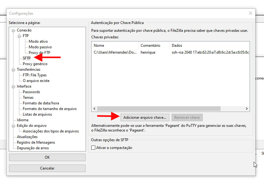Select Modo ativo in the tree
The image size is (264, 182).
(38, 41)
